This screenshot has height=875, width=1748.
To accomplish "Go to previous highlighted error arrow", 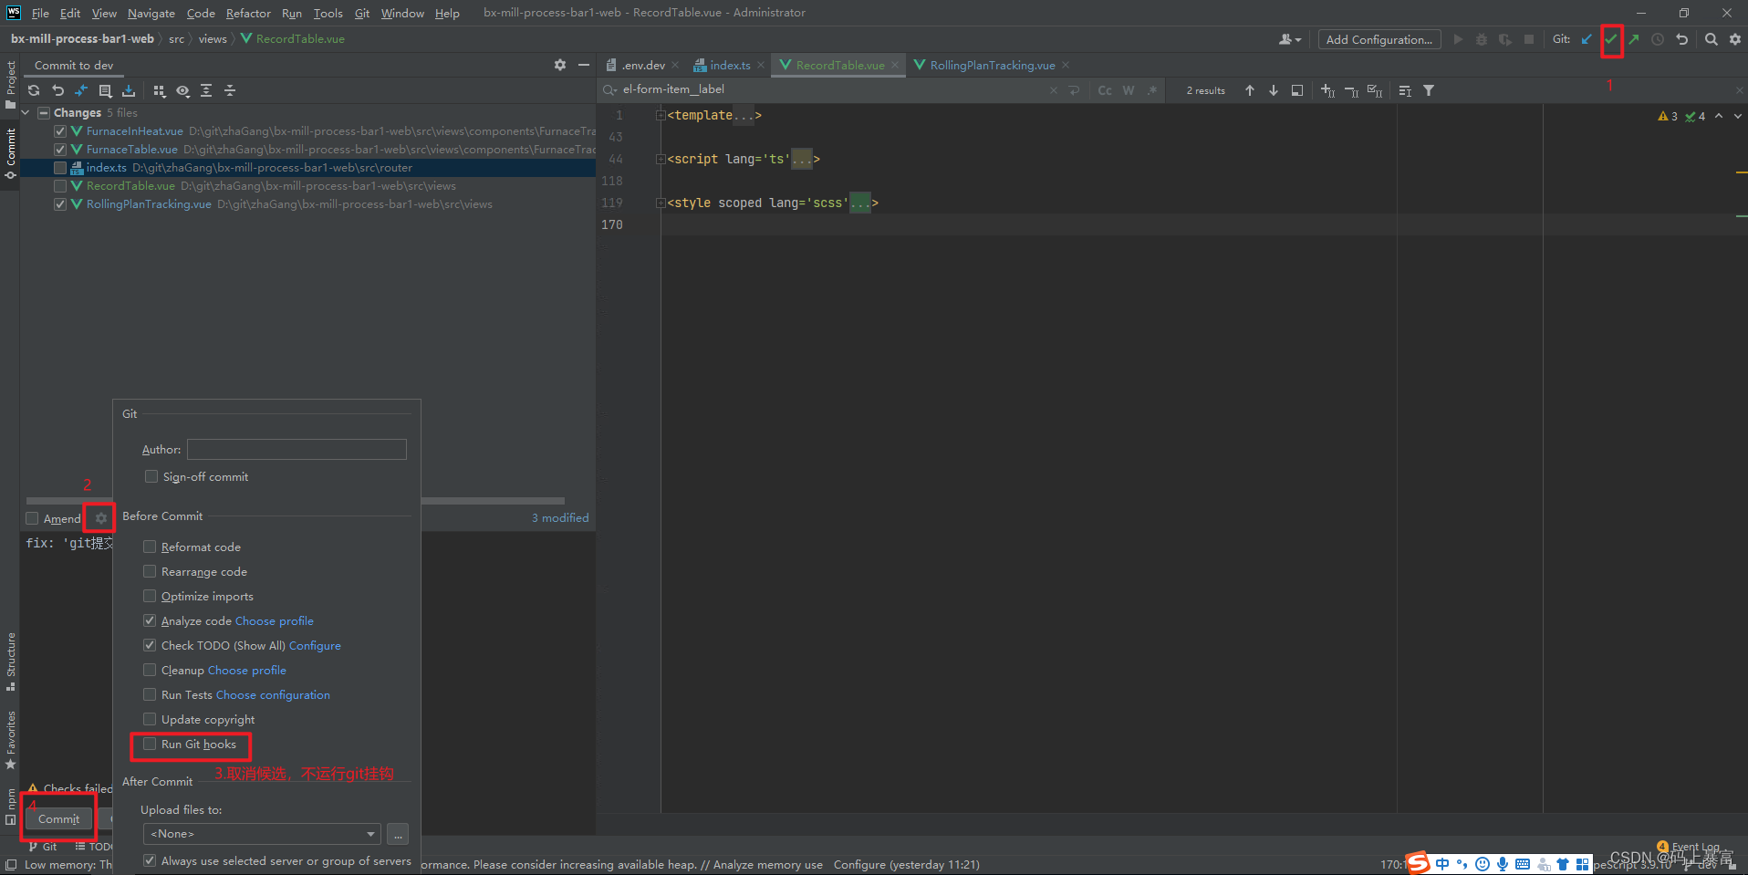I will point(1719,116).
